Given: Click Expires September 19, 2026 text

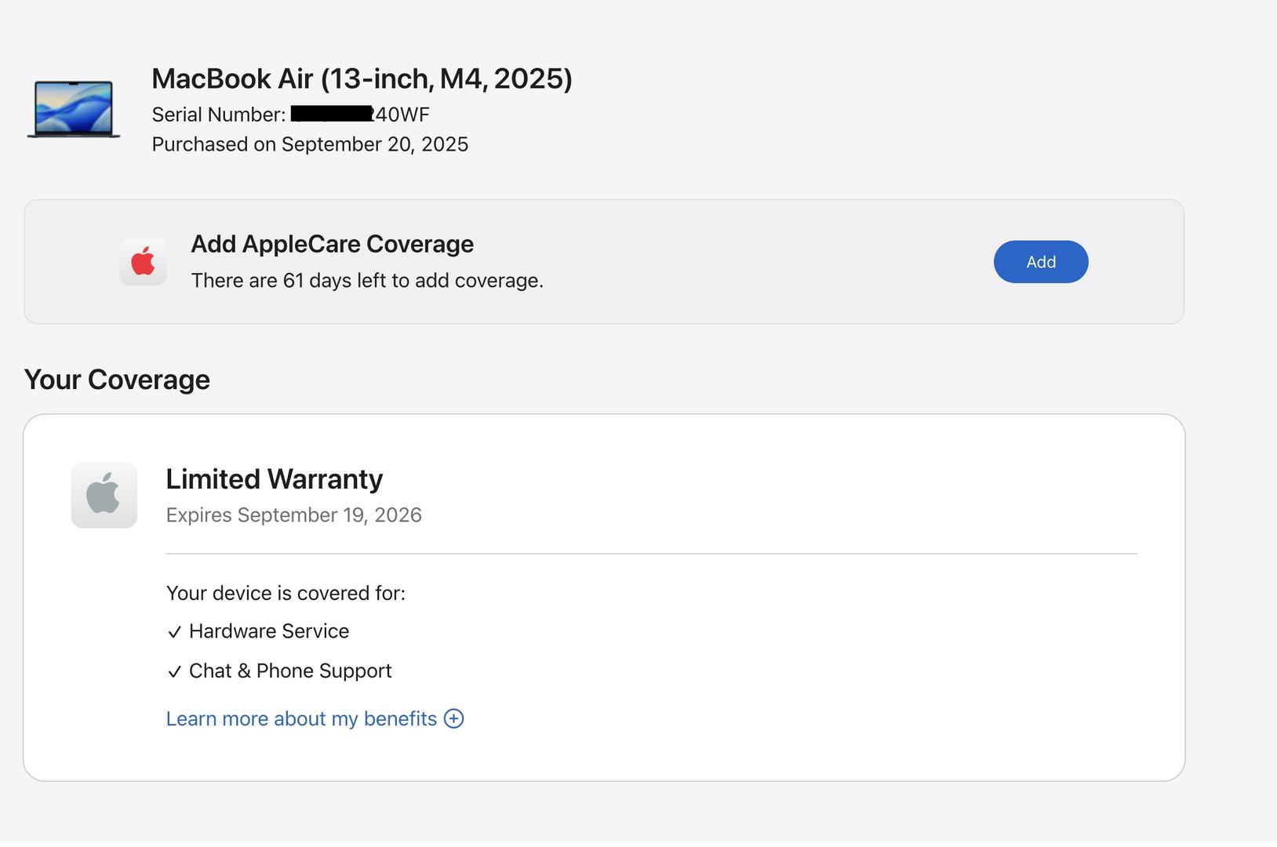Looking at the screenshot, I should pyautogui.click(x=293, y=515).
